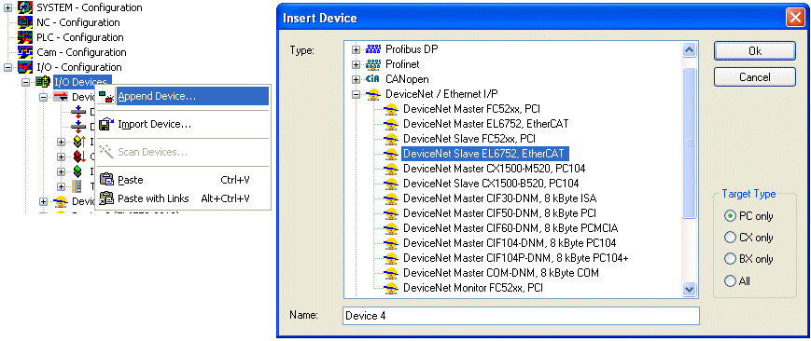Click icon beside DeviceNet Slave EL6752, EtherCAT
The width and height of the screenshot is (811, 341).
(x=392, y=154)
